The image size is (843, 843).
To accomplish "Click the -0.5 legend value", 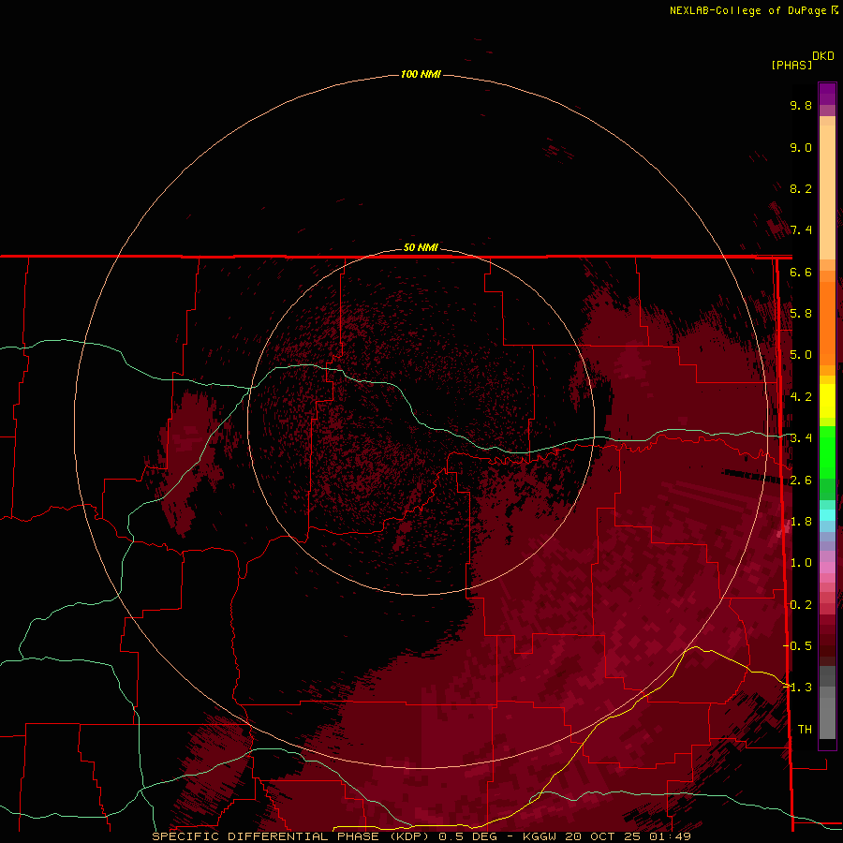I will [x=798, y=646].
